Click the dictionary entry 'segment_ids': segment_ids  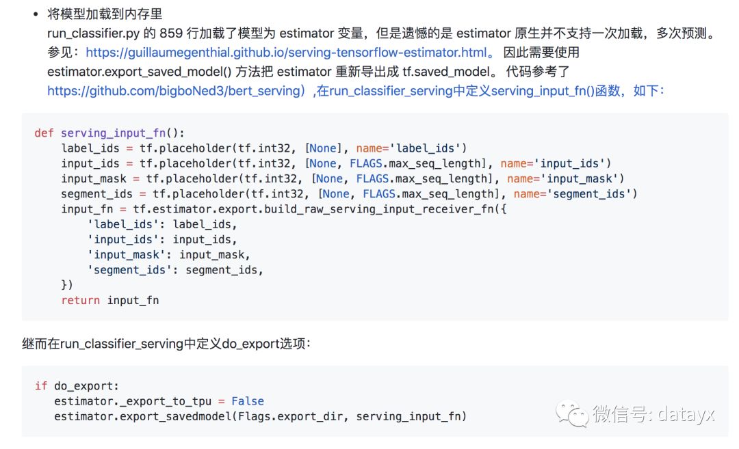(175, 270)
